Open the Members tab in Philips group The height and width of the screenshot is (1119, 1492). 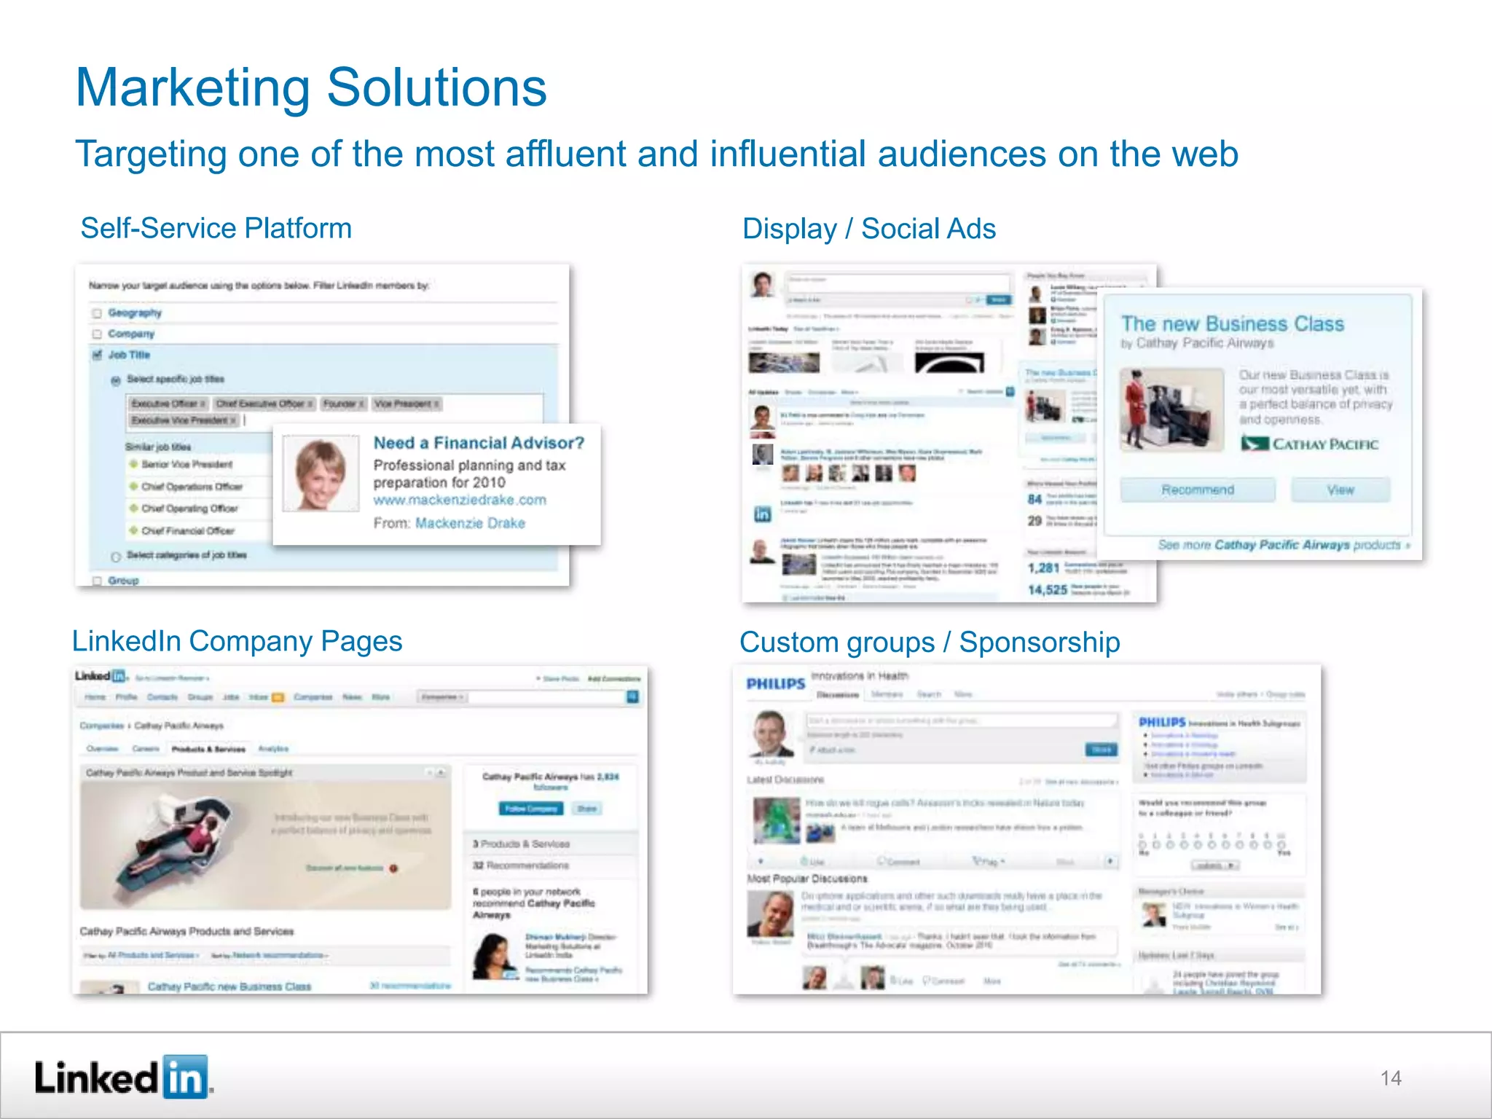[x=887, y=694]
